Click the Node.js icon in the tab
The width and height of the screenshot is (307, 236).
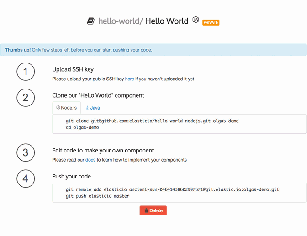(58, 107)
